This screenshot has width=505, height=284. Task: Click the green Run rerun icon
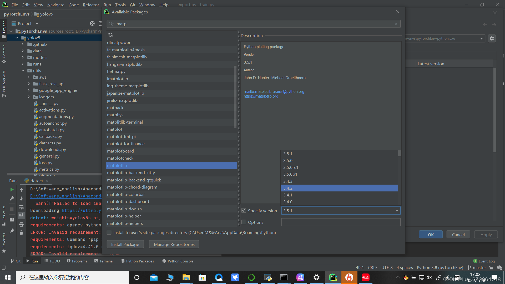[12, 190]
